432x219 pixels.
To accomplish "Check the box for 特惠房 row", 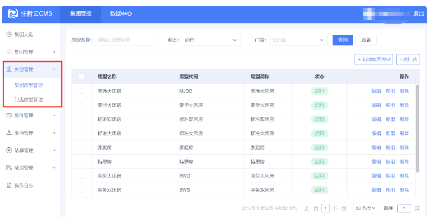I will point(82,161).
